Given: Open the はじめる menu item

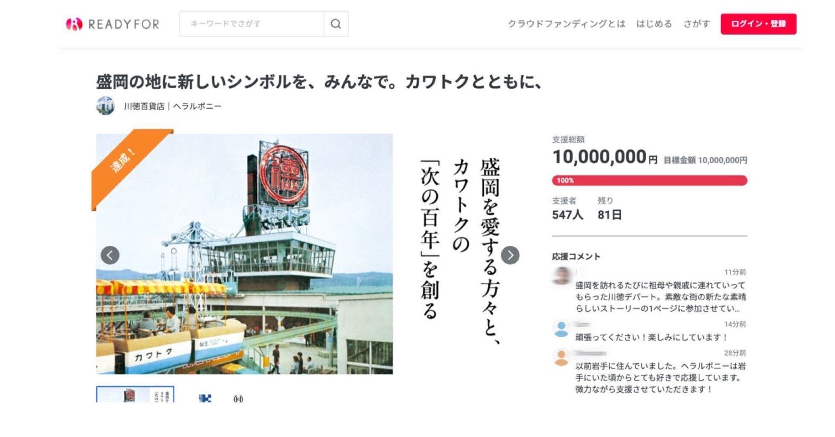Looking at the screenshot, I should click(x=654, y=24).
